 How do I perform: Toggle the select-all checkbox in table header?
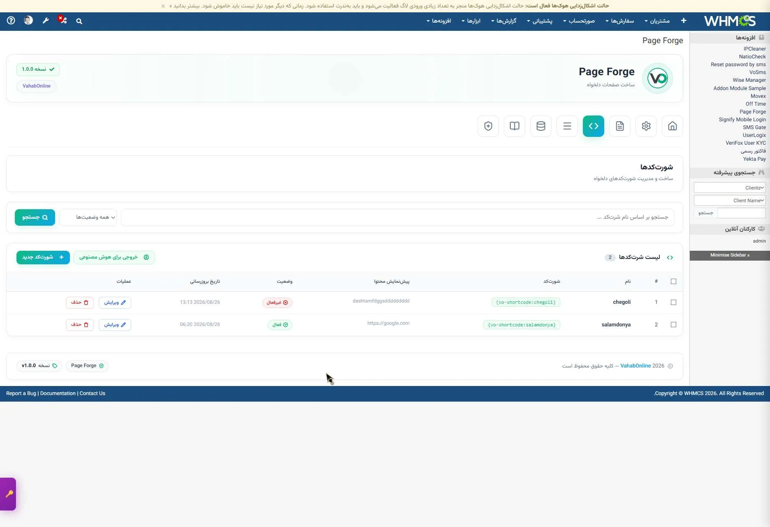[673, 282]
